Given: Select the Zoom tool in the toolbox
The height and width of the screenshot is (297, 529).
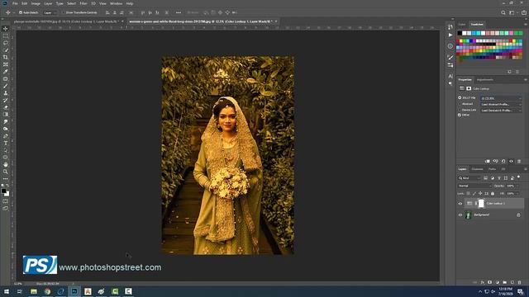Looking at the screenshot, I should (x=6, y=172).
